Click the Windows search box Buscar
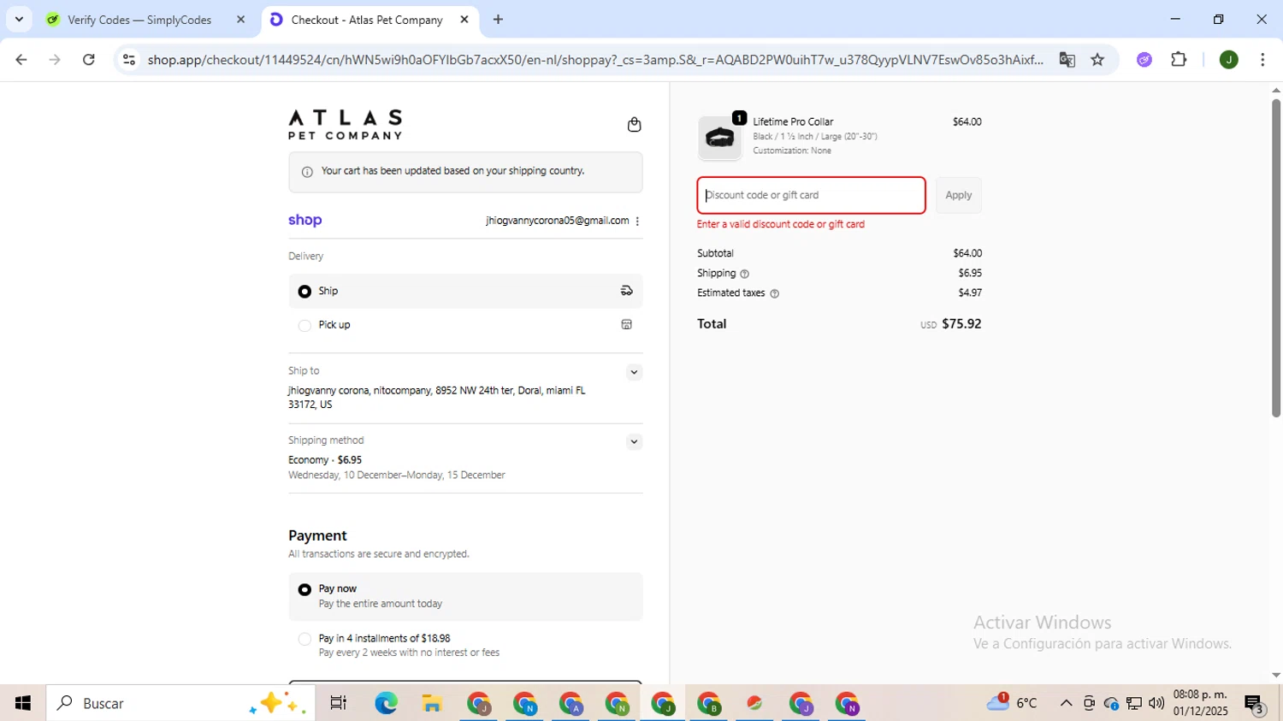This screenshot has height=721, width=1283. (x=180, y=703)
